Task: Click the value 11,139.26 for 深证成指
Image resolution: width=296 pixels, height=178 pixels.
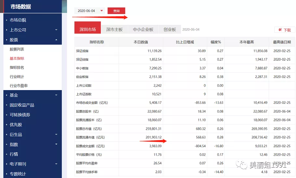Action: tap(154, 51)
